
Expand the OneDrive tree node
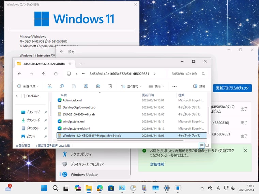coord(17,96)
